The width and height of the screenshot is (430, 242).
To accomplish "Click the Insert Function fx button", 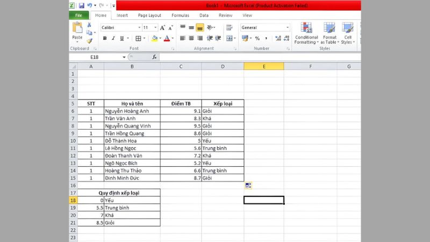I will click(154, 57).
